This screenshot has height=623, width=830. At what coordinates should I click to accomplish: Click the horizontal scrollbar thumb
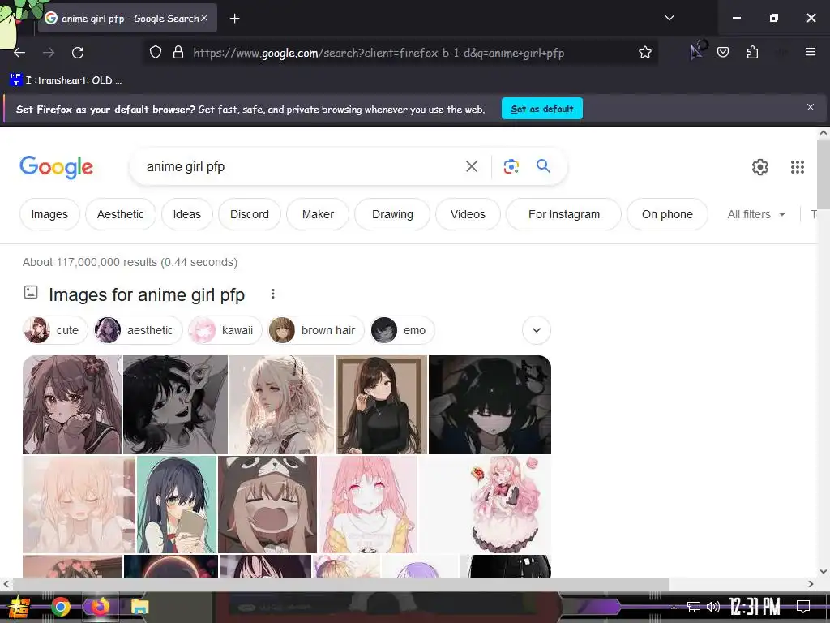341,584
